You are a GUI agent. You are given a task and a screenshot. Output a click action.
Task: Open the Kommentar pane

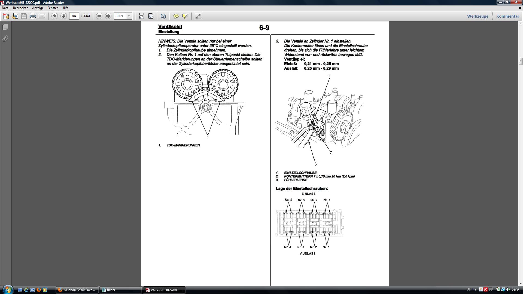pos(507,16)
